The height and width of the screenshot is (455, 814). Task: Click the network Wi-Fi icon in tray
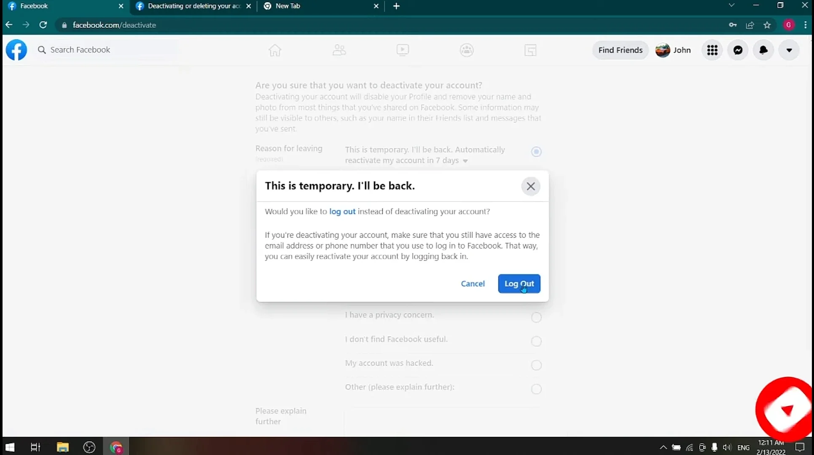click(x=690, y=447)
